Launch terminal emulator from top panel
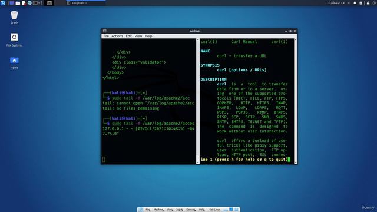This screenshot has width=377, height=212. click(x=35, y=3)
